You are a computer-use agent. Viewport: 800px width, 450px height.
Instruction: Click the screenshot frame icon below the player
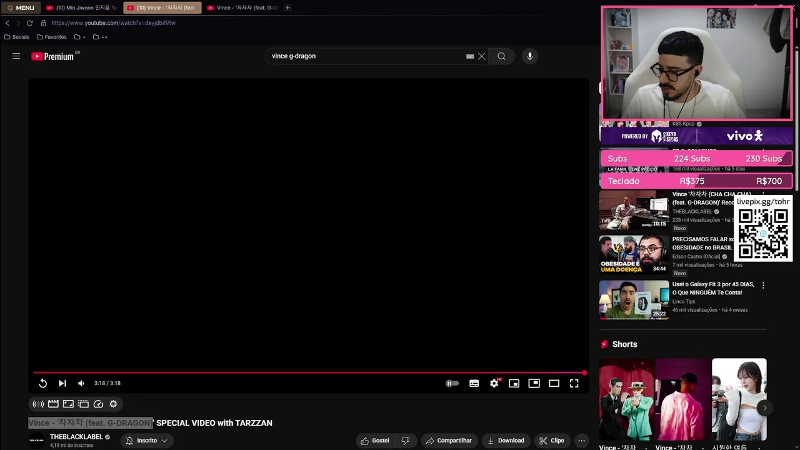pyautogui.click(x=68, y=404)
